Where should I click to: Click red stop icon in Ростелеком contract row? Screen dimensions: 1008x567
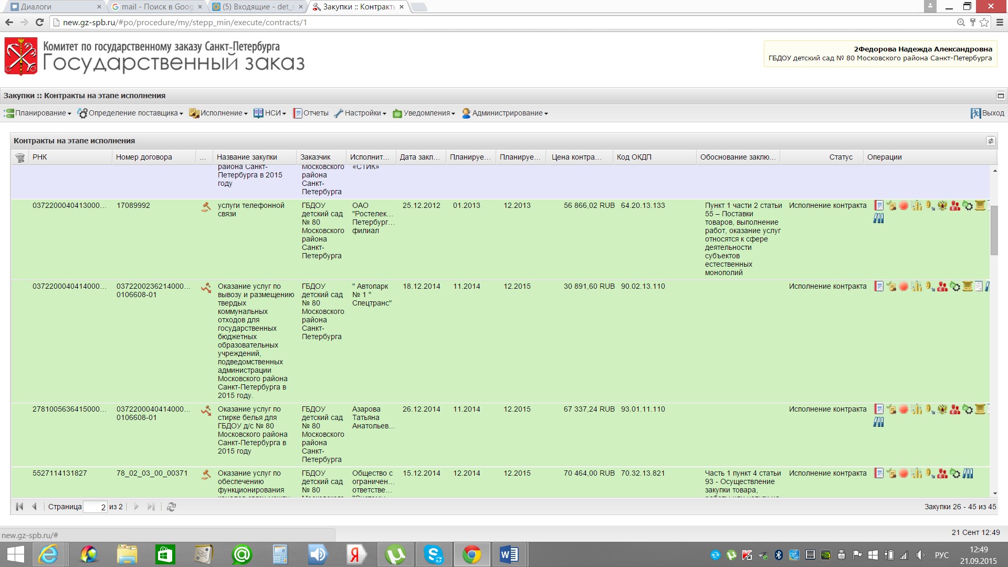[904, 206]
